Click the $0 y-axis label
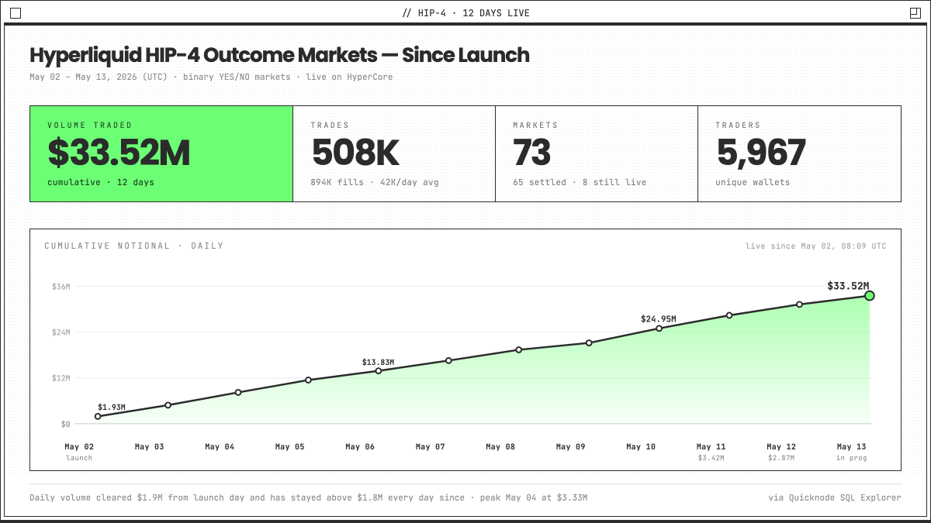The image size is (931, 523). [x=65, y=424]
